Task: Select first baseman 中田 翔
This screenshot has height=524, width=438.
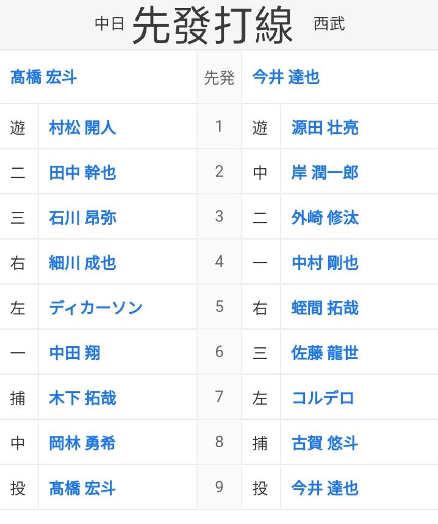Action: point(74,353)
